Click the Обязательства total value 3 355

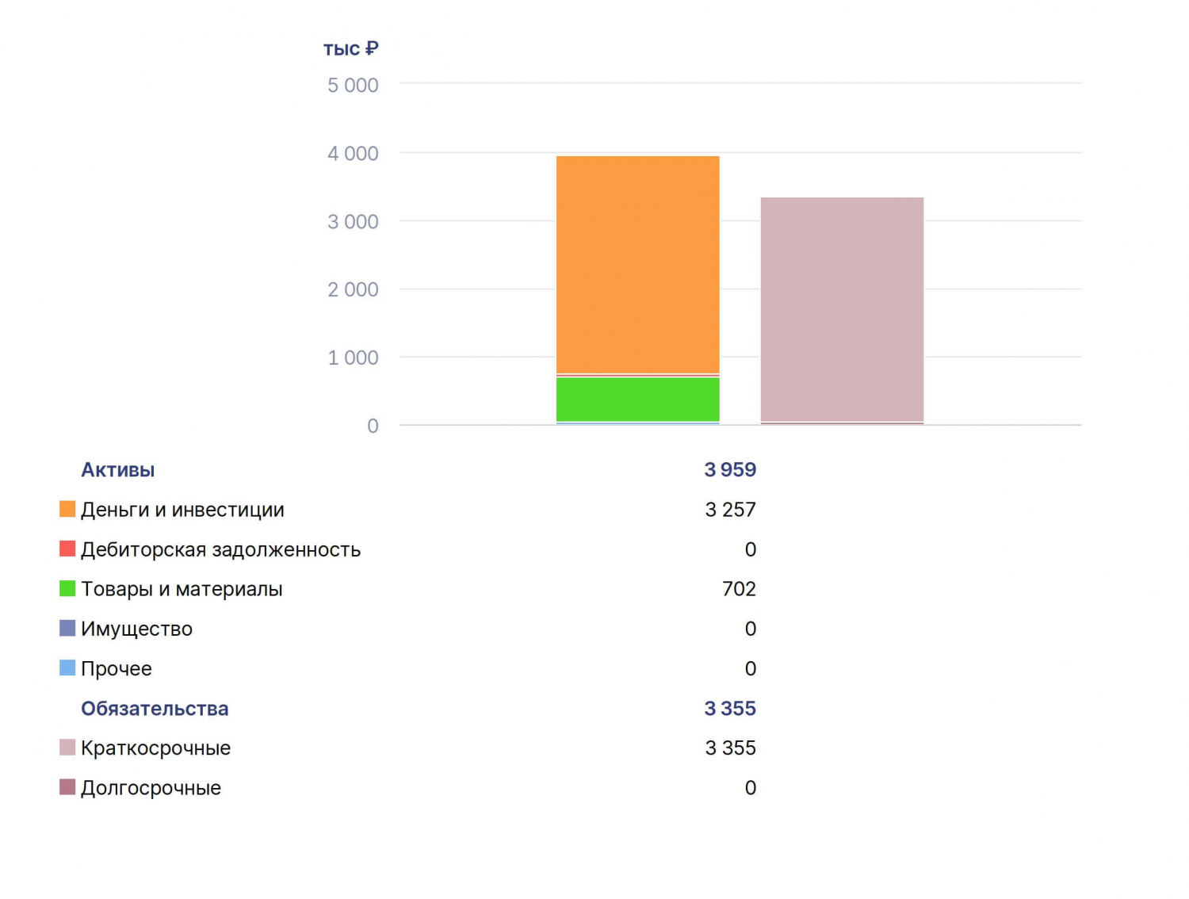point(730,709)
